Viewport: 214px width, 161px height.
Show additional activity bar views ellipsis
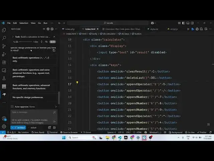click(4, 102)
